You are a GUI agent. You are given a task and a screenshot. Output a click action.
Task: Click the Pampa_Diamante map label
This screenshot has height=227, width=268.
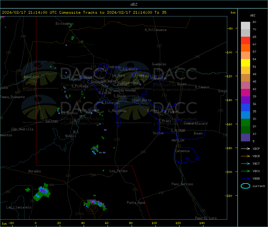[13, 97]
